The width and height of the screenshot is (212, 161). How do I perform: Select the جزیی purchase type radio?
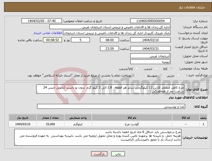pyautogui.click(x=178, y=75)
